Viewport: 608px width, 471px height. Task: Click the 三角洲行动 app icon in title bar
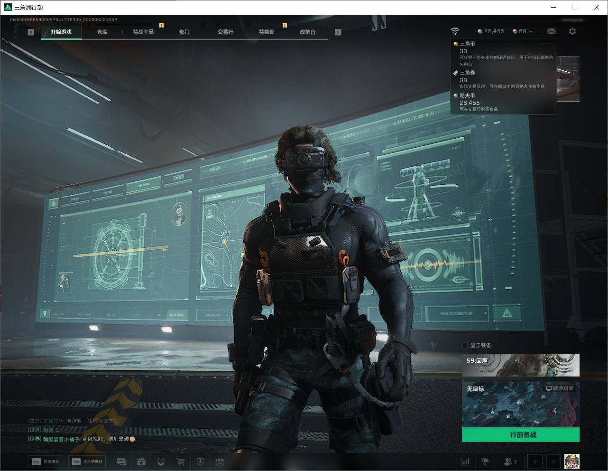8,7
